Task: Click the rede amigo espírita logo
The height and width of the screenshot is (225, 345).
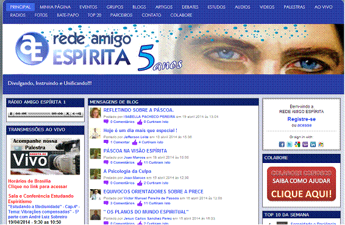Action: (74, 49)
